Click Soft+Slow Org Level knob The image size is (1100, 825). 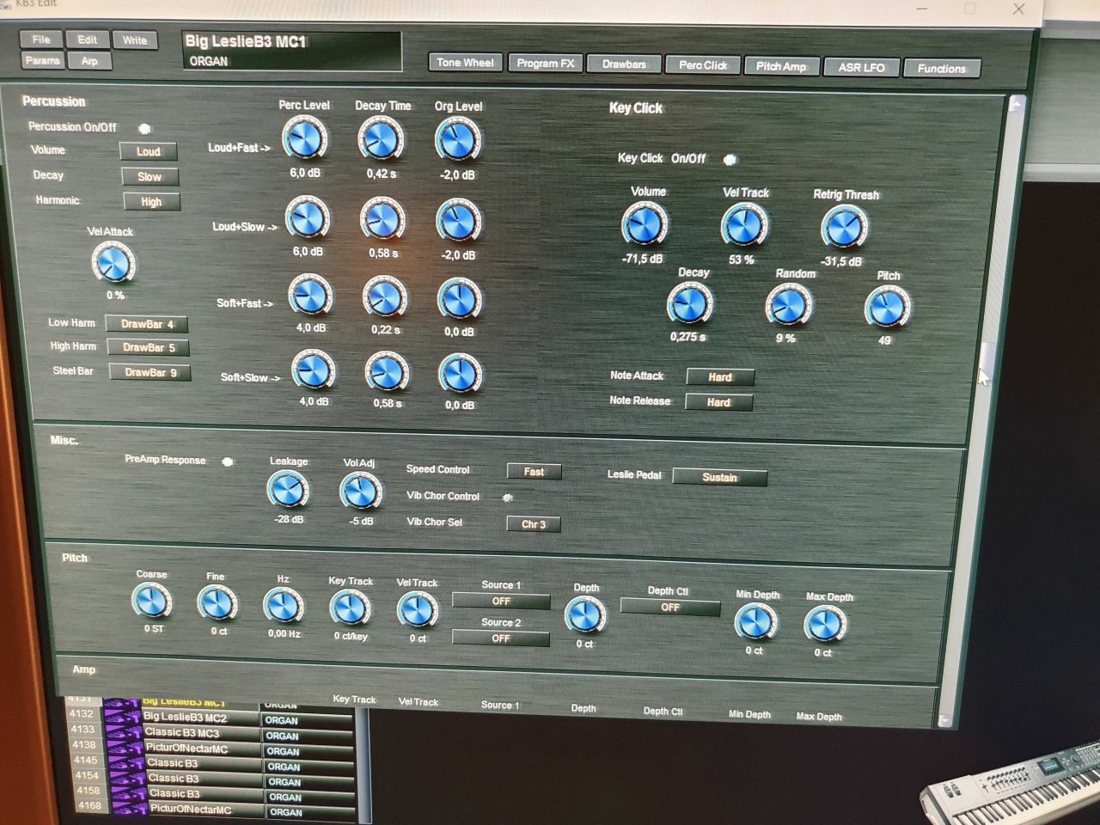[x=460, y=374]
